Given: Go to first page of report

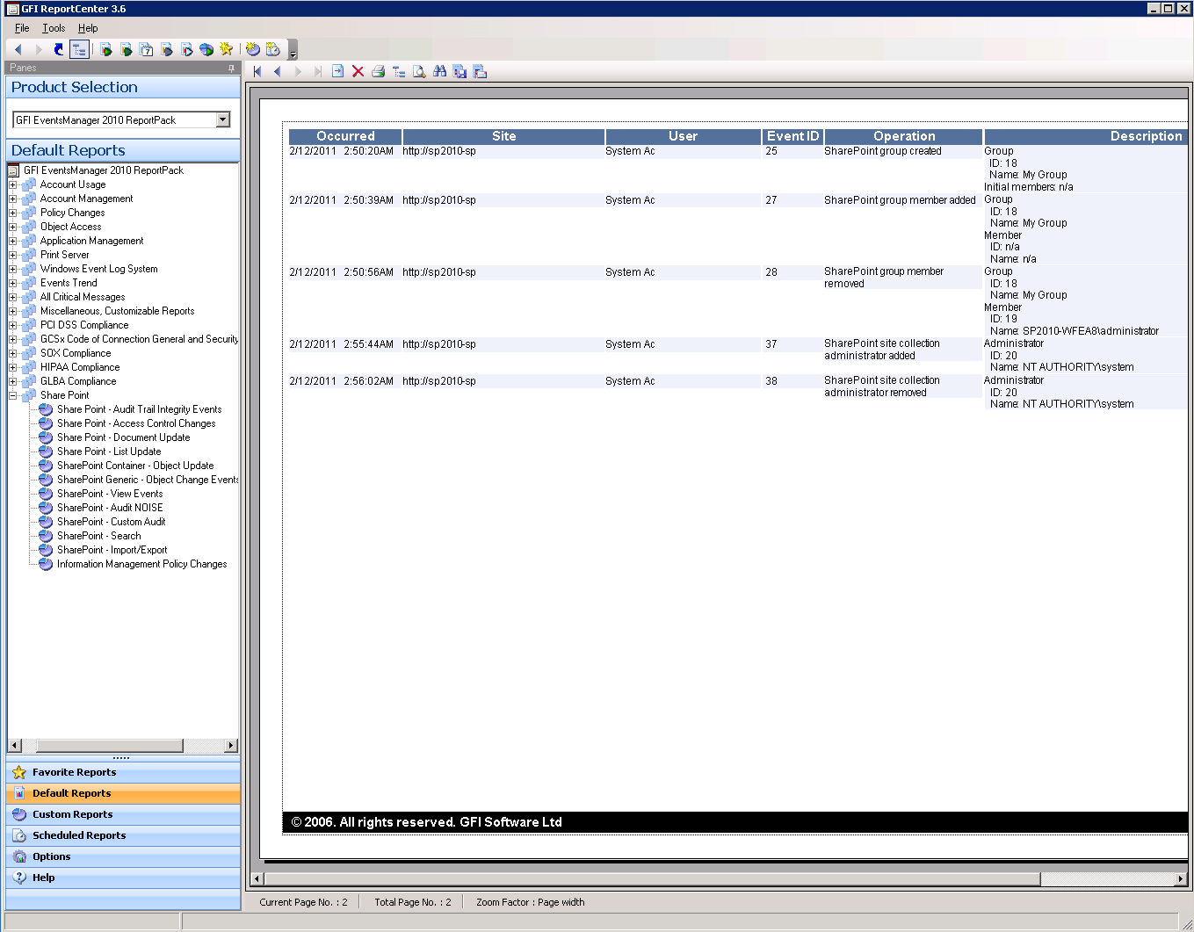Looking at the screenshot, I should pyautogui.click(x=257, y=71).
